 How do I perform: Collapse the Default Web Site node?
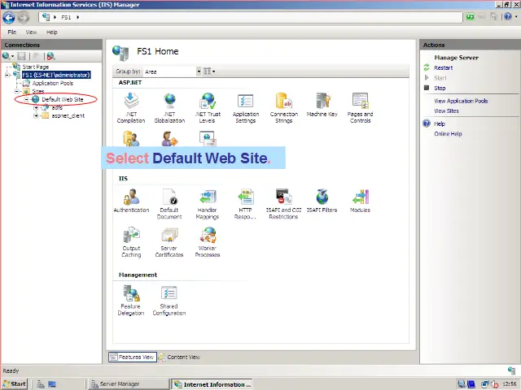click(26, 99)
